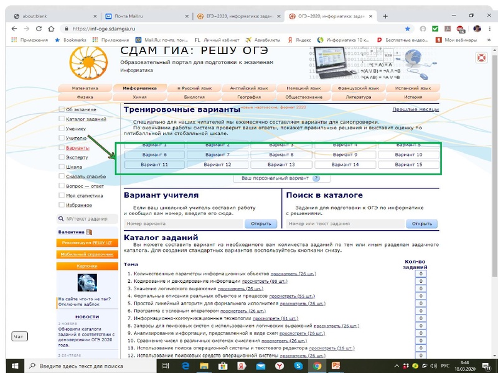Launch PowerPoint from the taskbar

[x=335, y=366]
